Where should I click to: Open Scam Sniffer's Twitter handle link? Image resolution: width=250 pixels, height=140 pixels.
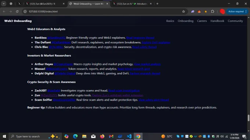pos(64,100)
